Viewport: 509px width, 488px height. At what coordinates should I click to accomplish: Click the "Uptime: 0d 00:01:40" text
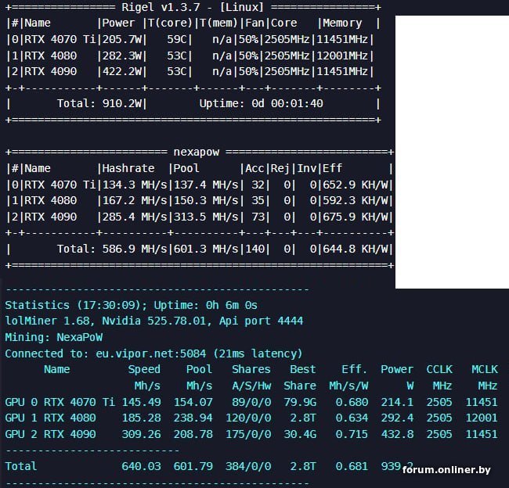261,104
